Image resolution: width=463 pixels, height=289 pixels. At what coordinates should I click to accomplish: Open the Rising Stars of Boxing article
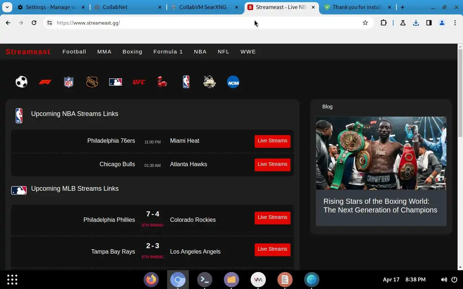pyautogui.click(x=380, y=206)
